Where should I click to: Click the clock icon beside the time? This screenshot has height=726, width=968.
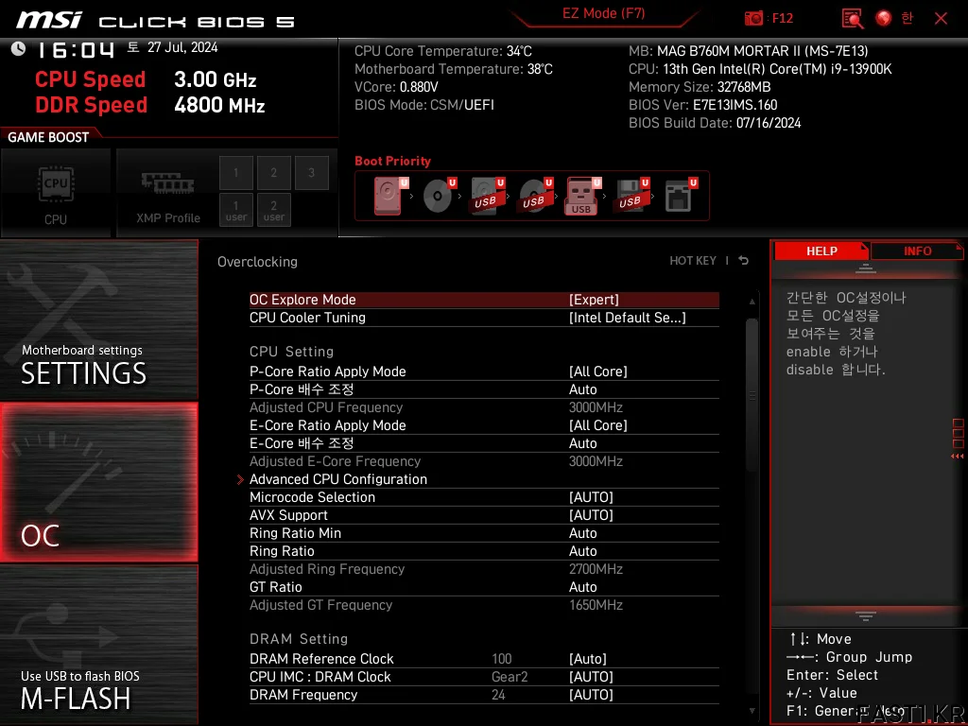pos(19,48)
